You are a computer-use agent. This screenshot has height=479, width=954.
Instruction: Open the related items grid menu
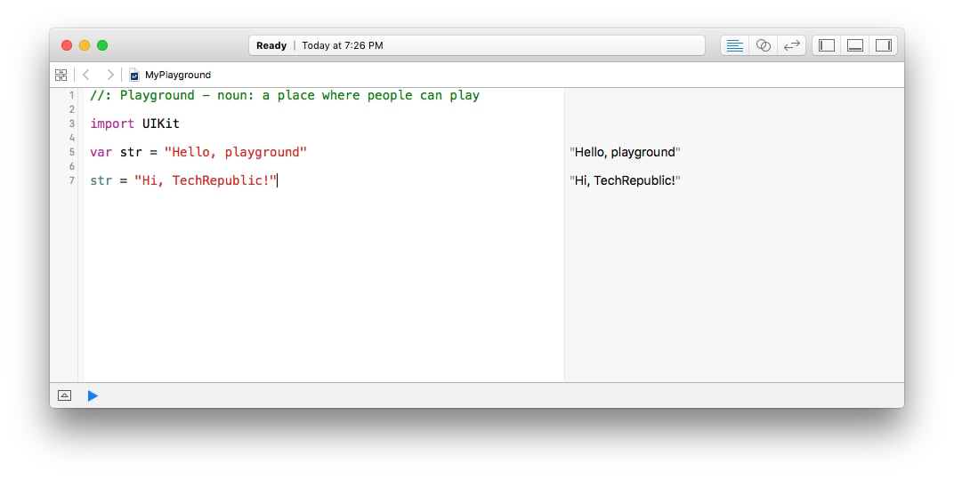coord(61,75)
